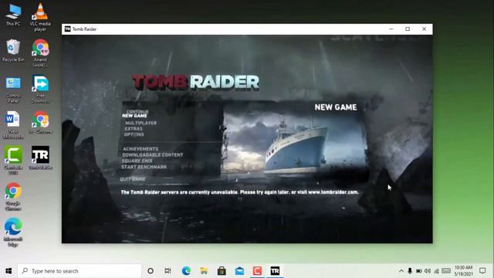Open Free Download desktop shortcut

(40, 90)
